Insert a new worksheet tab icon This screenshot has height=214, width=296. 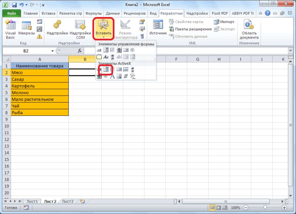click(x=82, y=201)
